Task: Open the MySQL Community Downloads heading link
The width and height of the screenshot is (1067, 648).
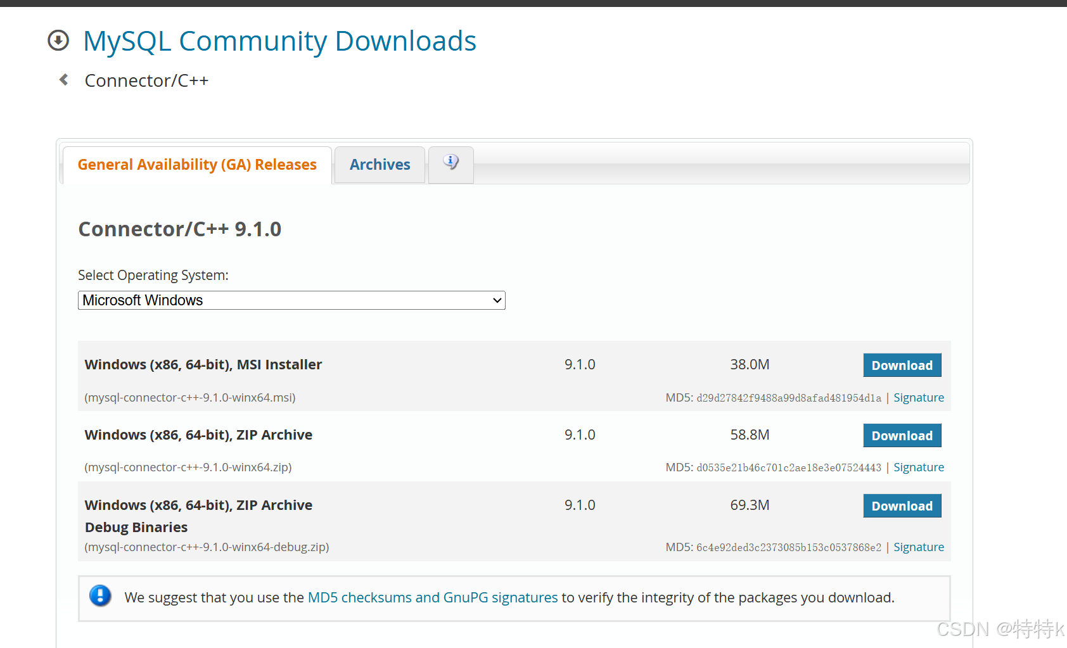Action: 279,41
